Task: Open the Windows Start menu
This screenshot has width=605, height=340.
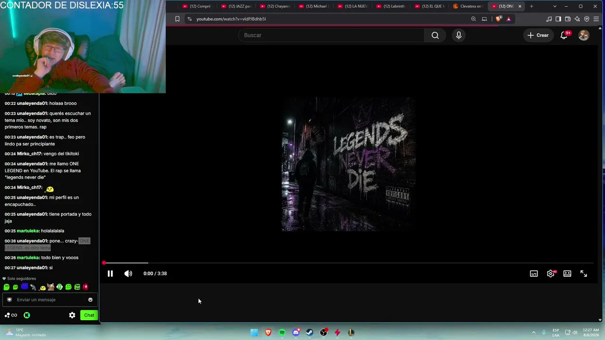Action: pos(254,332)
